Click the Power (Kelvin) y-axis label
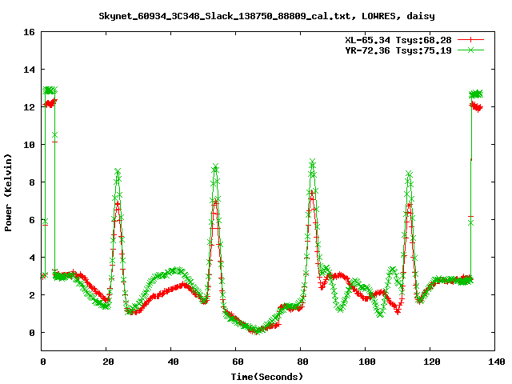Image resolution: width=512 pixels, height=384 pixels. tap(8, 193)
